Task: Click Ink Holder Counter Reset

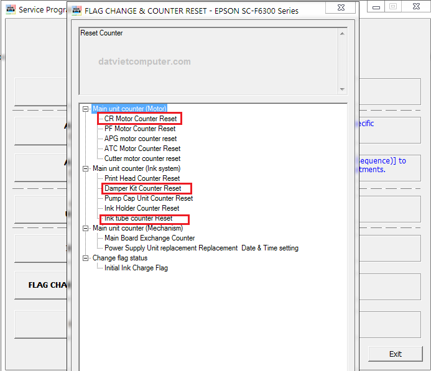Action: 142,208
